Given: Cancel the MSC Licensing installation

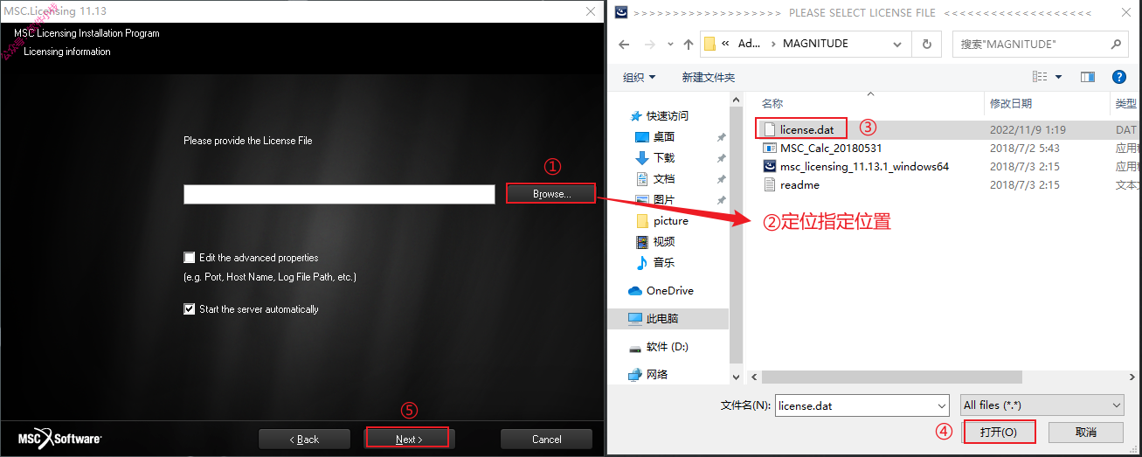Looking at the screenshot, I should [x=546, y=439].
